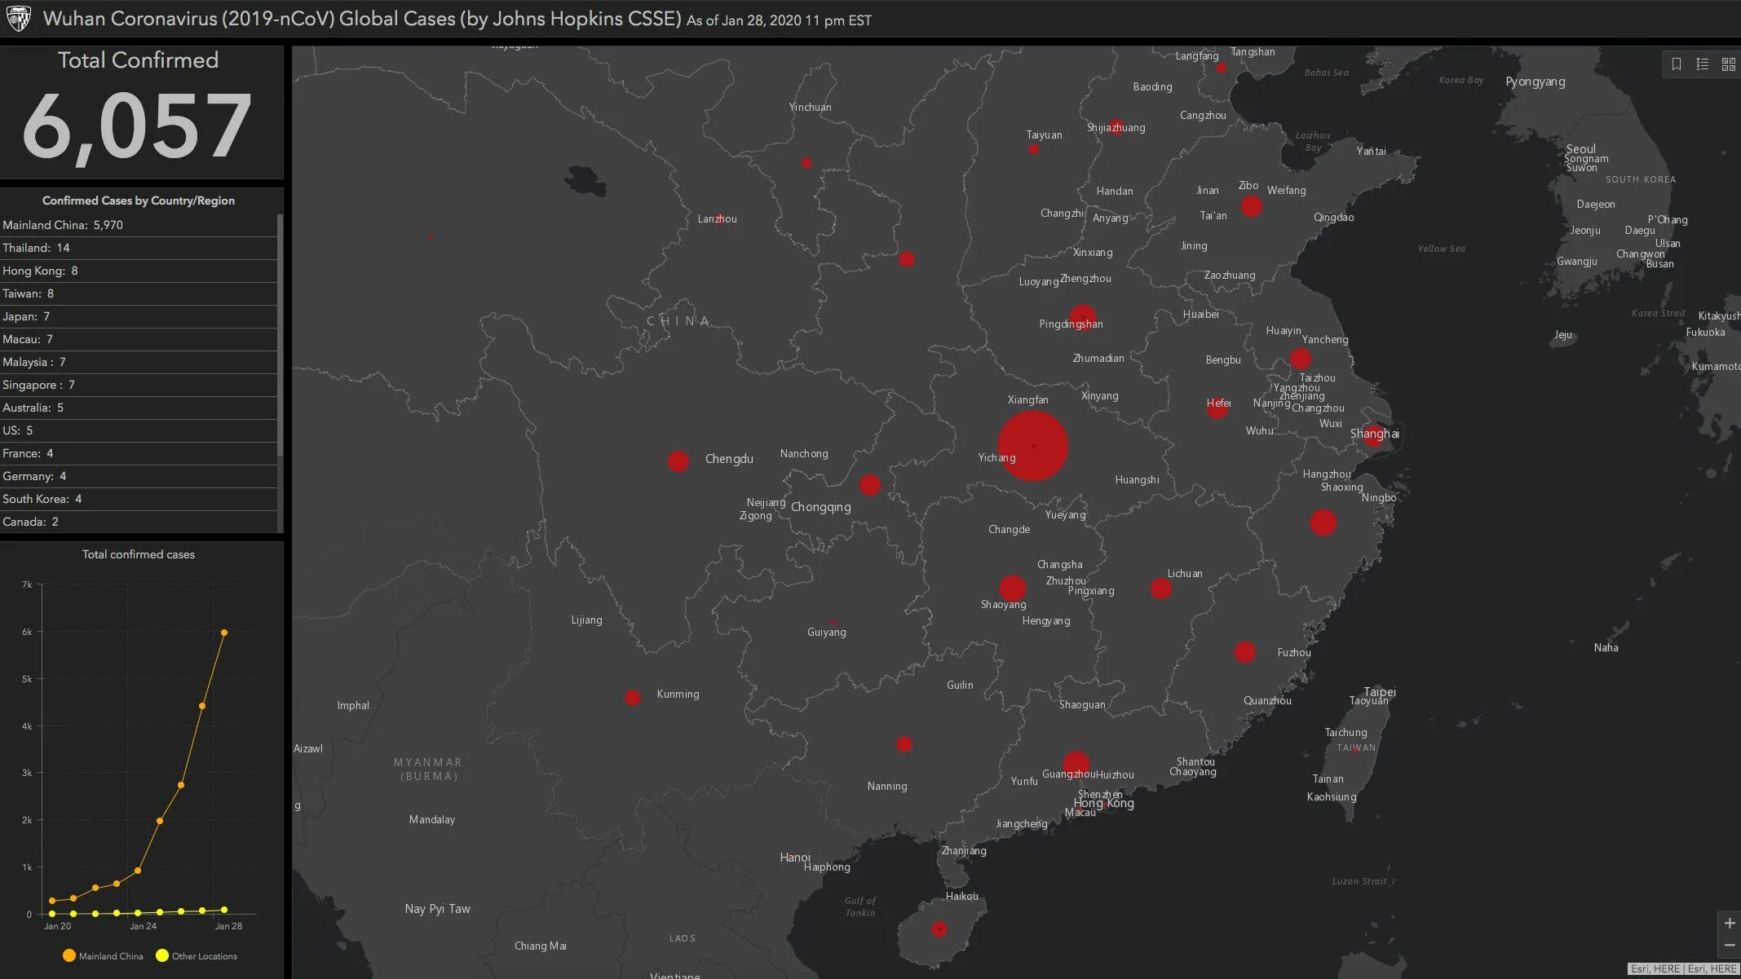1741x979 pixels.
Task: Click the red circle over Shanghai
Action: coord(1375,434)
